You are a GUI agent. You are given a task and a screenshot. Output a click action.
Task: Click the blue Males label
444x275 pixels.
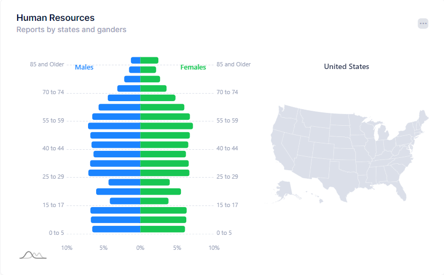pos(84,67)
